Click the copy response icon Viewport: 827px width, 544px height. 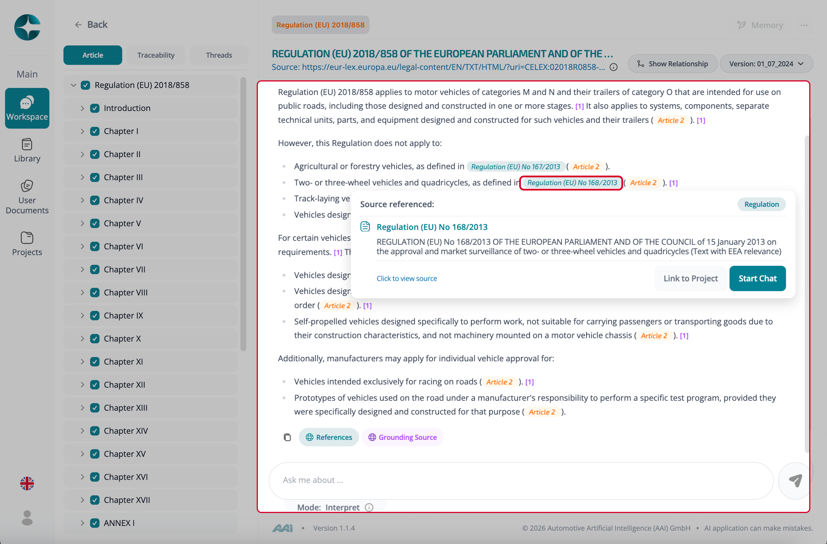click(287, 437)
